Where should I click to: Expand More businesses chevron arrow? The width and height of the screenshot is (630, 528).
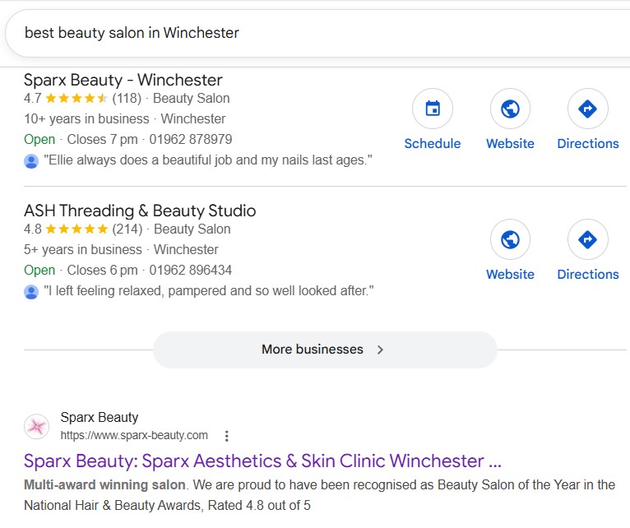pyautogui.click(x=380, y=350)
